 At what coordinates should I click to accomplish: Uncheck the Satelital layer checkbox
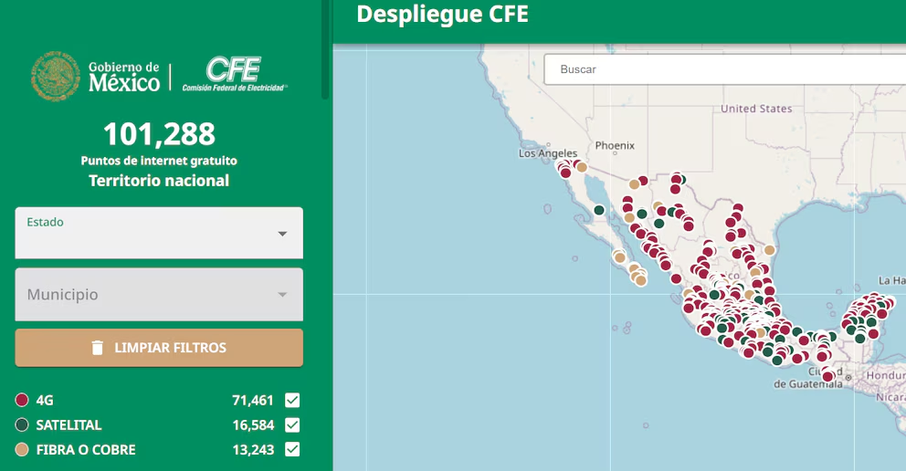292,425
